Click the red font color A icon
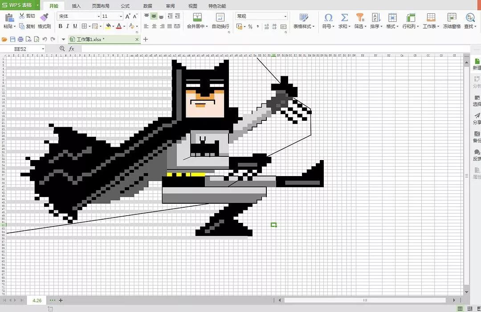Screen dimensions: 481x312 (119, 26)
